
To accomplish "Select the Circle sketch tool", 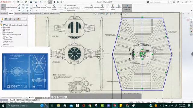I will 23,5.
